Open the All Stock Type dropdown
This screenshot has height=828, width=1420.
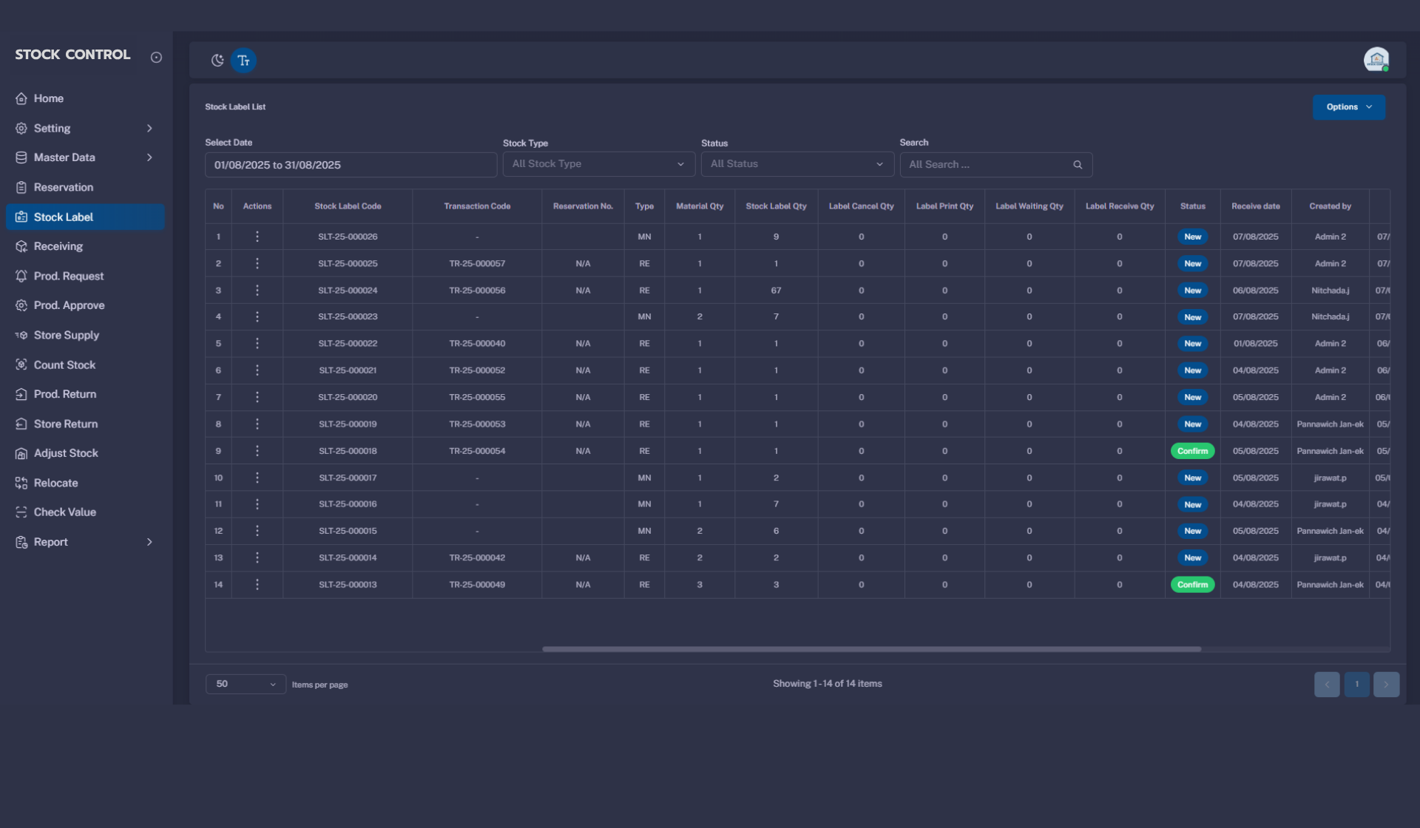click(x=598, y=164)
